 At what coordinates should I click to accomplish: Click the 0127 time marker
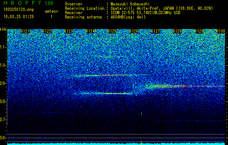pyautogui.click(x=156, y=31)
